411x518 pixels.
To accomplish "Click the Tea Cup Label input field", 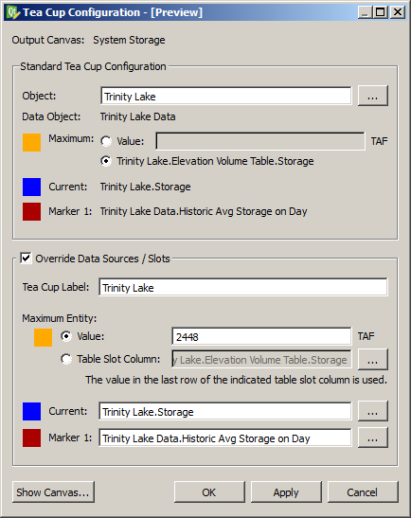I will [x=243, y=287].
